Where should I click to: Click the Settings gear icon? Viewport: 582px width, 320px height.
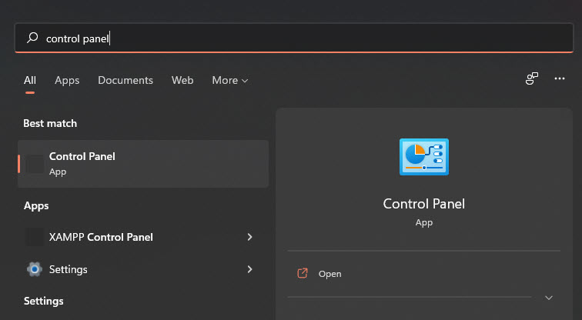click(35, 269)
